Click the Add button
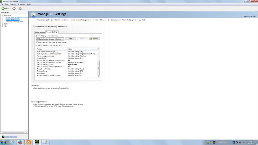258x145 pixels. tap(70, 39)
